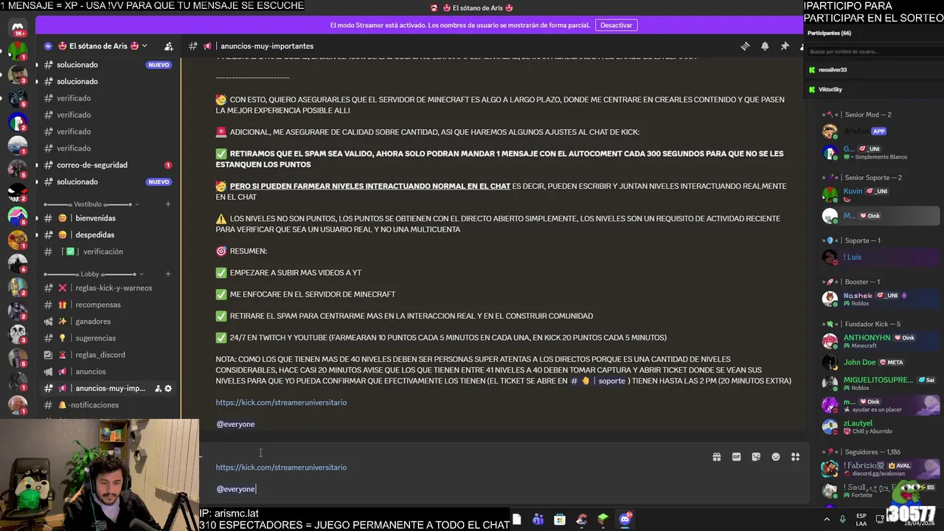Open Minecraft block icon in taskbar
The height and width of the screenshot is (531, 944).
pyautogui.click(x=603, y=519)
